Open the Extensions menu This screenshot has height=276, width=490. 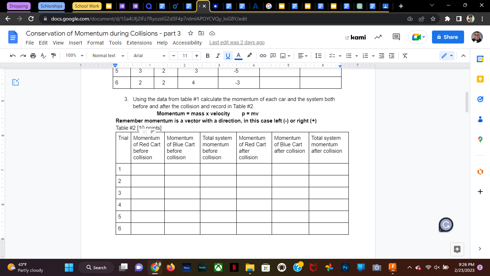tap(139, 43)
